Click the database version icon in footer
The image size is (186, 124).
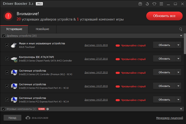tap(27, 118)
